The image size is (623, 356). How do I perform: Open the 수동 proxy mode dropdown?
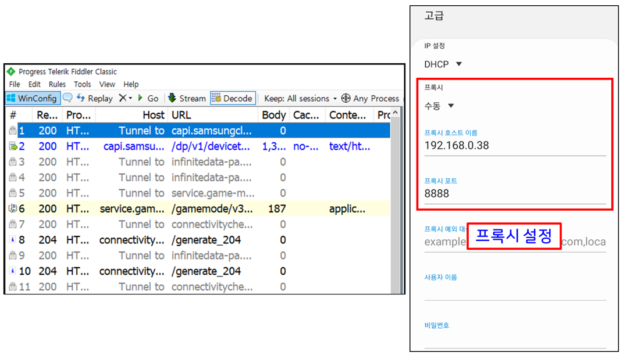click(439, 106)
